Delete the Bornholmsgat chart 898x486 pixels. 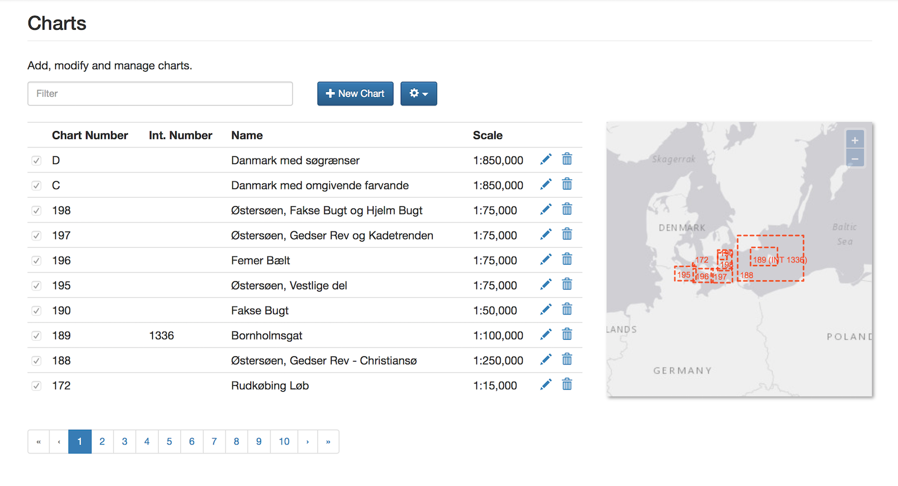point(567,334)
